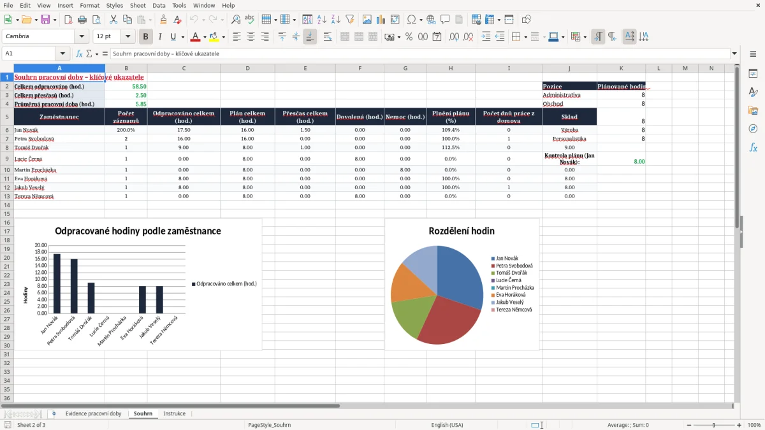This screenshot has width=765, height=430.
Task: Click zoom in plus button
Action: pyautogui.click(x=739, y=425)
